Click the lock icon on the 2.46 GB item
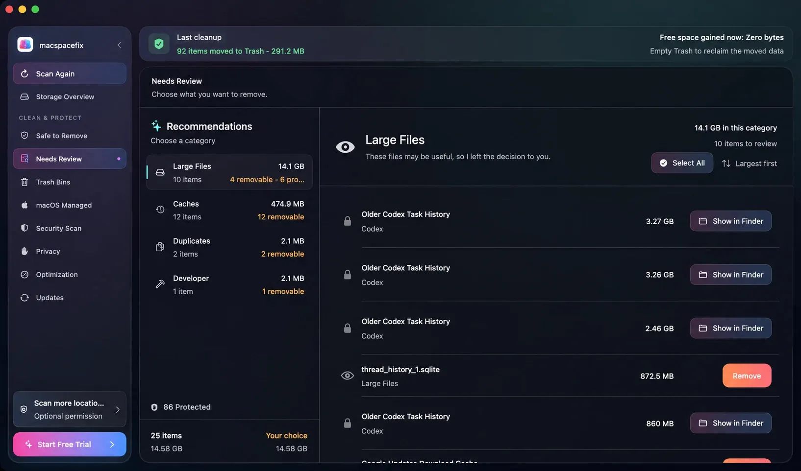Screen dimensions: 801x471 (x=348, y=328)
